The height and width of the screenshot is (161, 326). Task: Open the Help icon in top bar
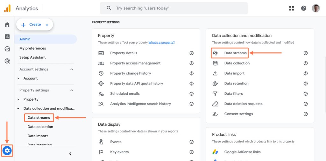[303, 8]
